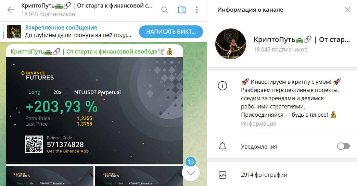Close the channel information panel
Screen dimensions: 357x186
[348, 10]
